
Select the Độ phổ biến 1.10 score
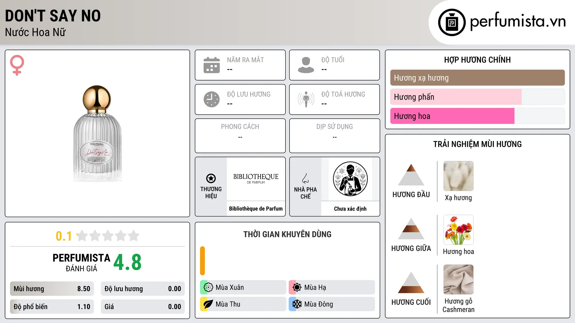click(x=52, y=307)
